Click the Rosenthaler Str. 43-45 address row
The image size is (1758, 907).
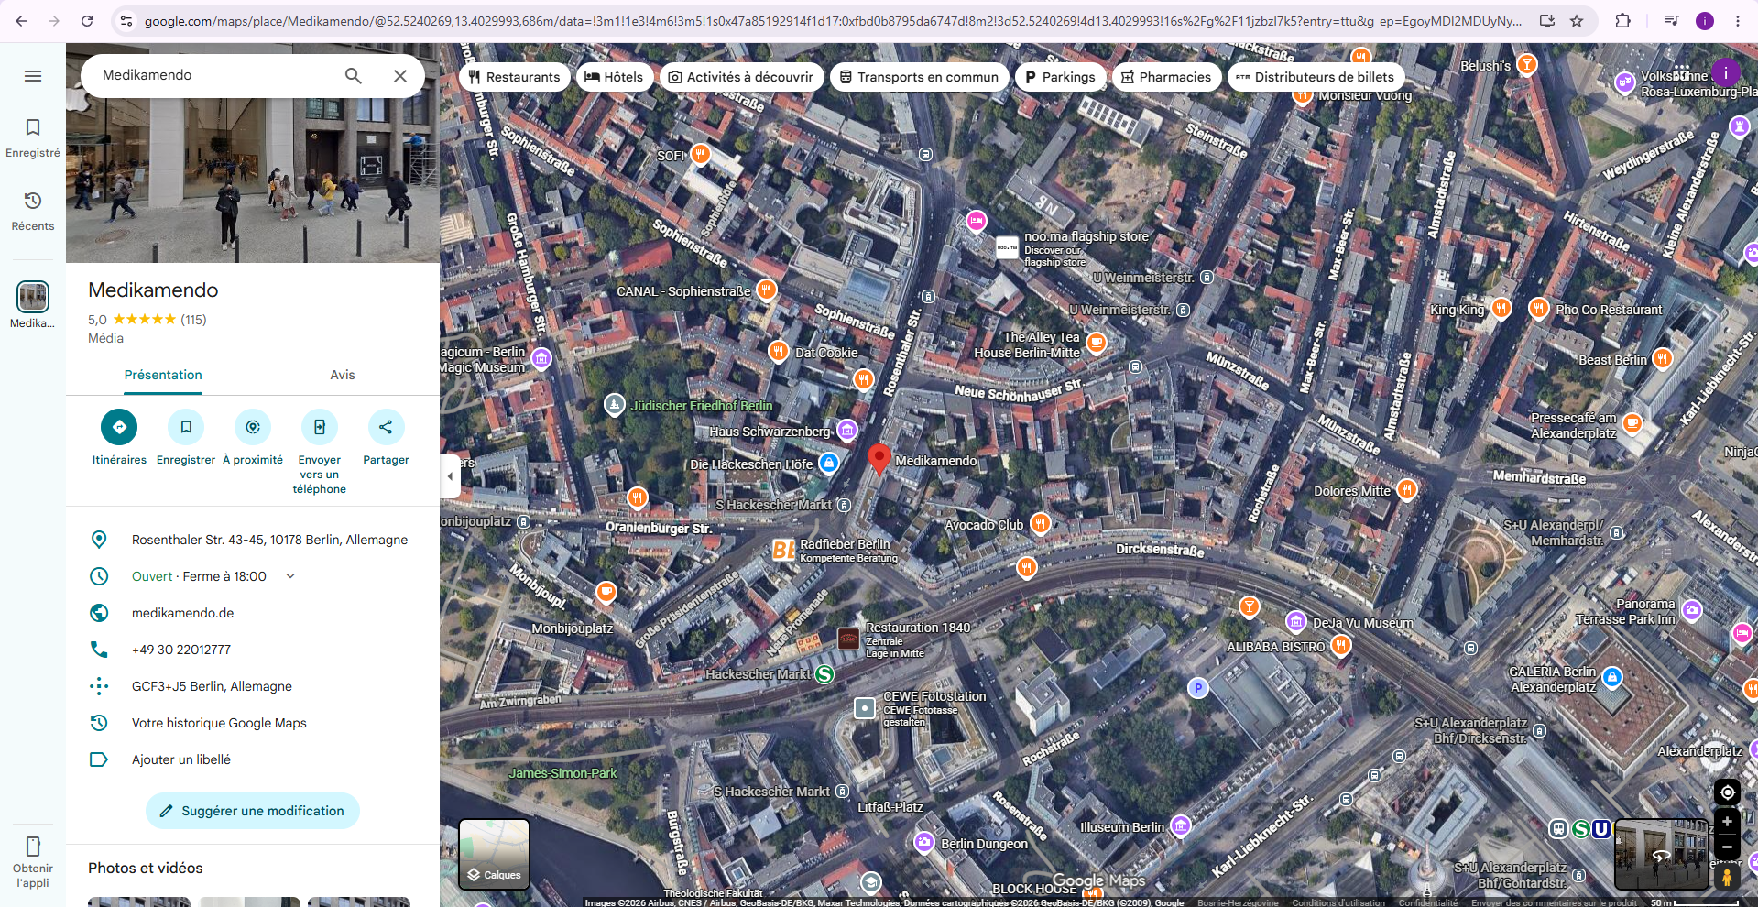tap(253, 540)
